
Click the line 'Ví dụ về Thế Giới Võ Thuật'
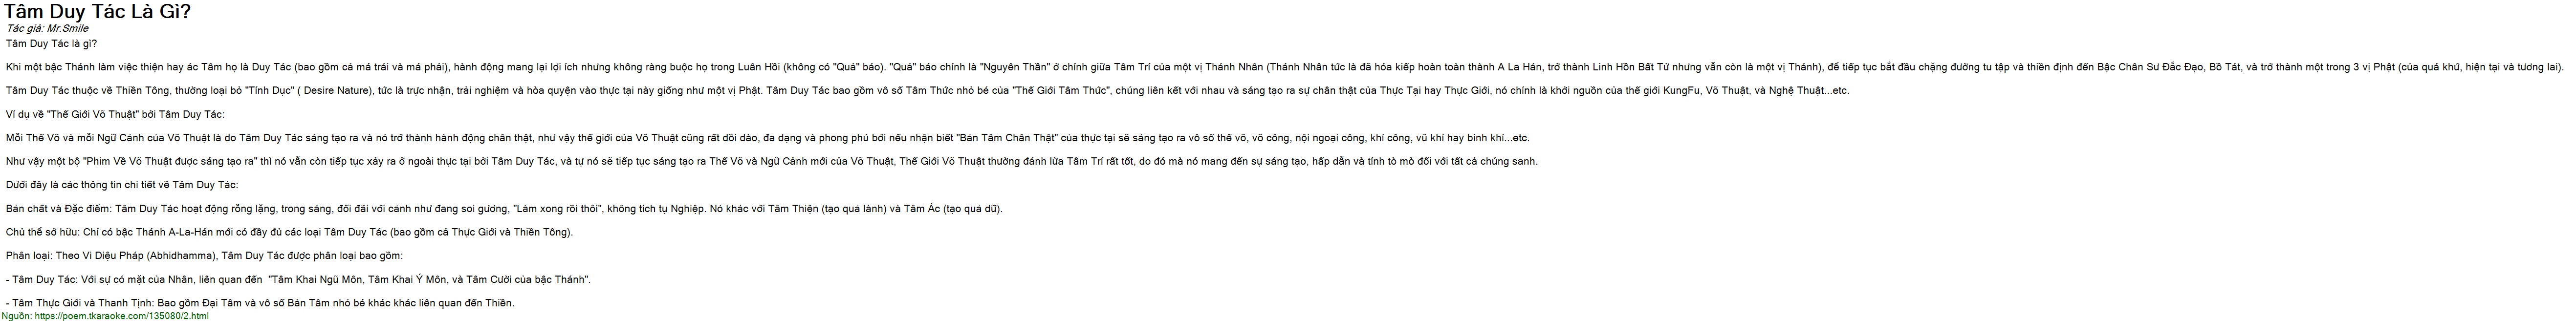[x=115, y=115]
